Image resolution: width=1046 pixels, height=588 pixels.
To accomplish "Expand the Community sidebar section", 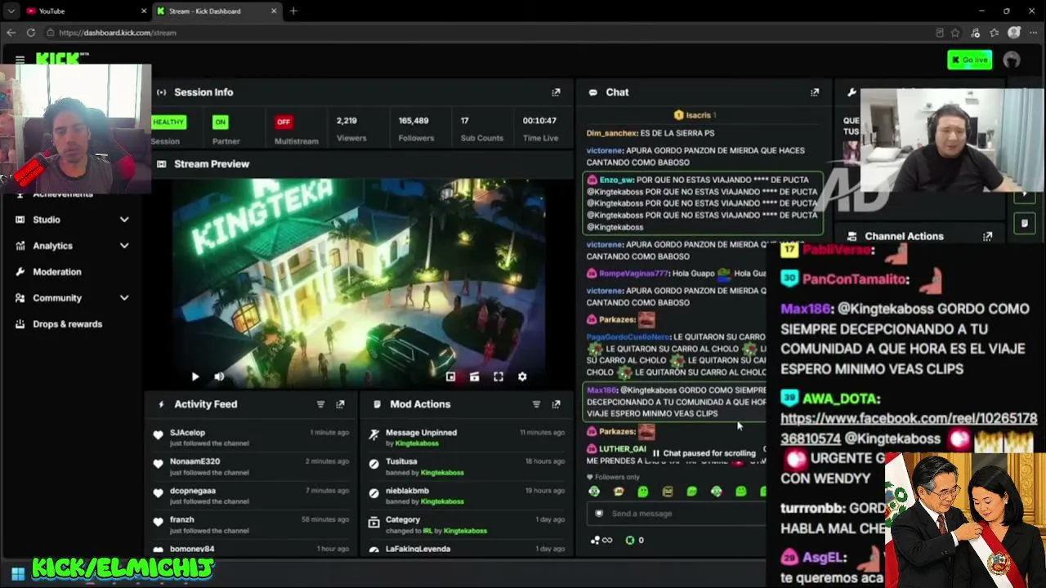I will click(124, 298).
